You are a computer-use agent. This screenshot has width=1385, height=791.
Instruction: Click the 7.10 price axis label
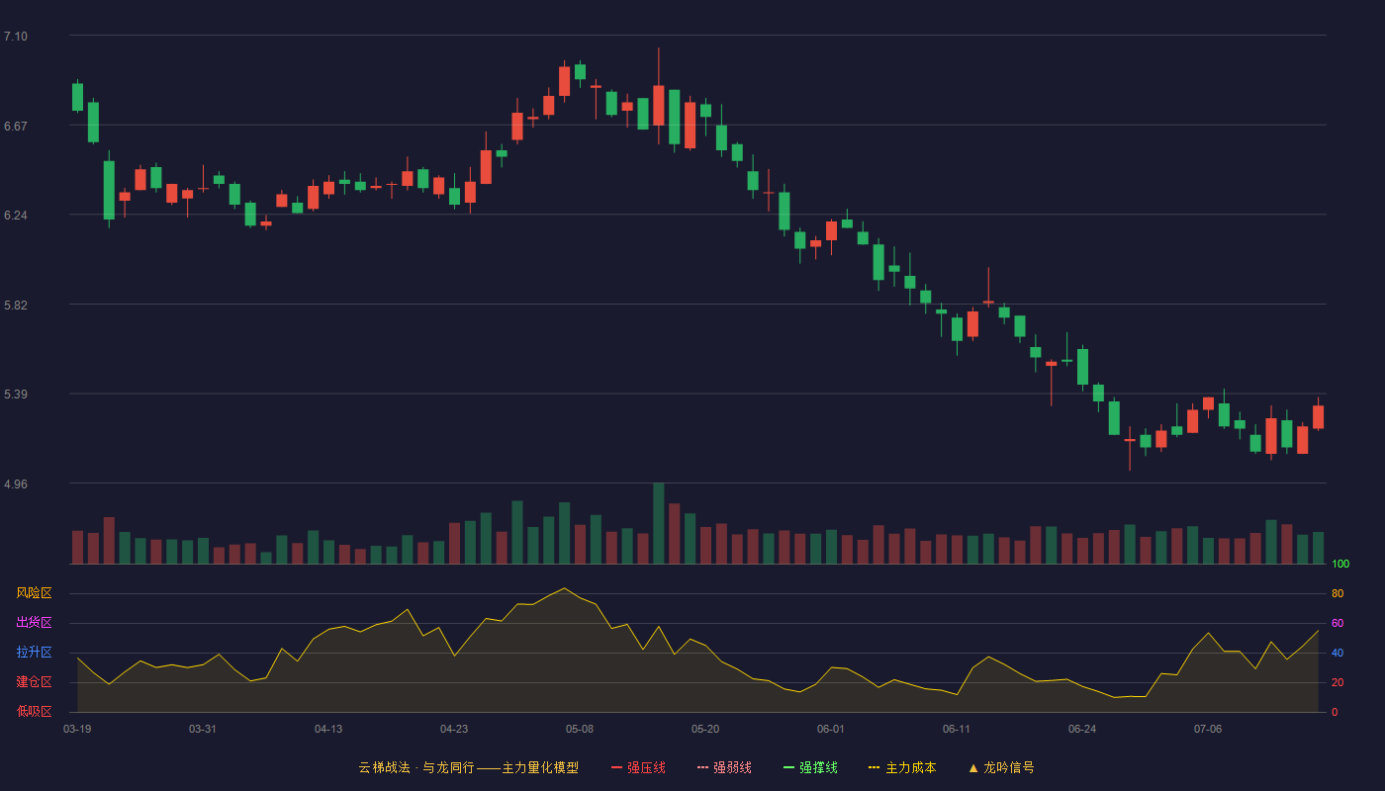coord(16,37)
